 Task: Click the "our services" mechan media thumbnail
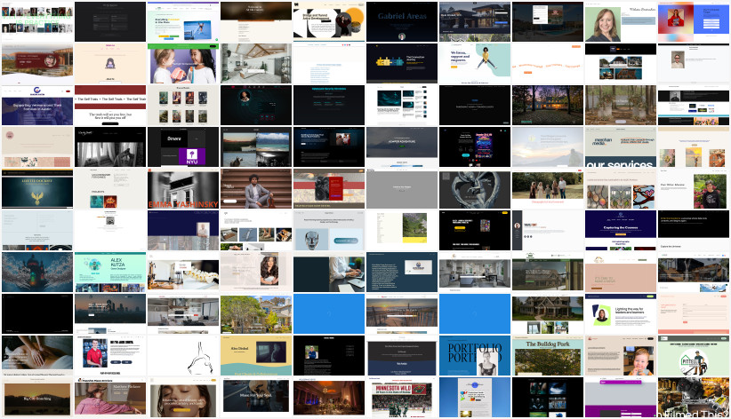621,147
